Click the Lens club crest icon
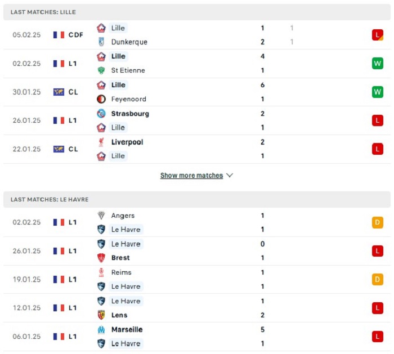Viewport: 394px width, 354px height. coord(101,315)
